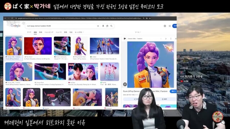Click the blue 表示 visit button
Image resolution: width=230 pixels, height=129 pixels.
[173, 91]
